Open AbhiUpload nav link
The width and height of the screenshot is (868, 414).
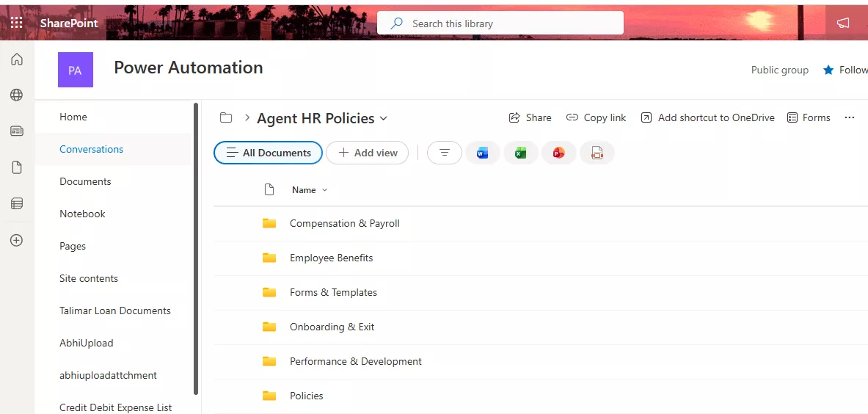click(x=87, y=343)
